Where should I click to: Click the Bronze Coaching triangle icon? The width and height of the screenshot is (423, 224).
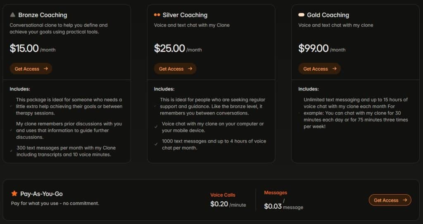pos(13,14)
